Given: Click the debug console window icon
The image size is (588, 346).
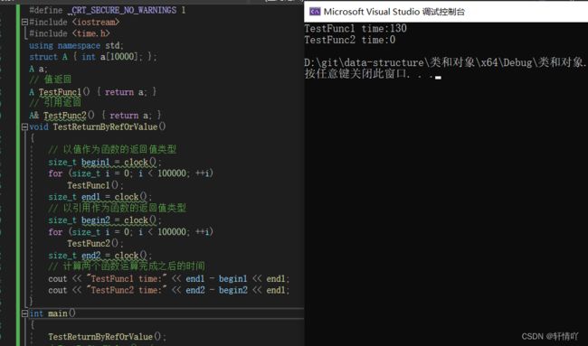Looking at the screenshot, I should tap(315, 12).
